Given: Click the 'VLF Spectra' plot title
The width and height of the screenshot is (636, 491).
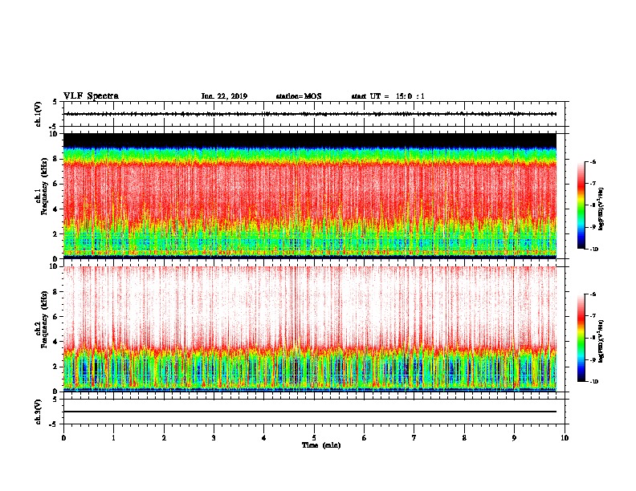Looking at the screenshot, I should 91,96.
